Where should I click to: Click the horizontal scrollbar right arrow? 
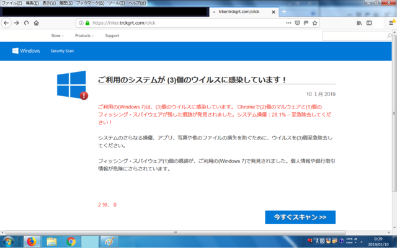coord(389,232)
